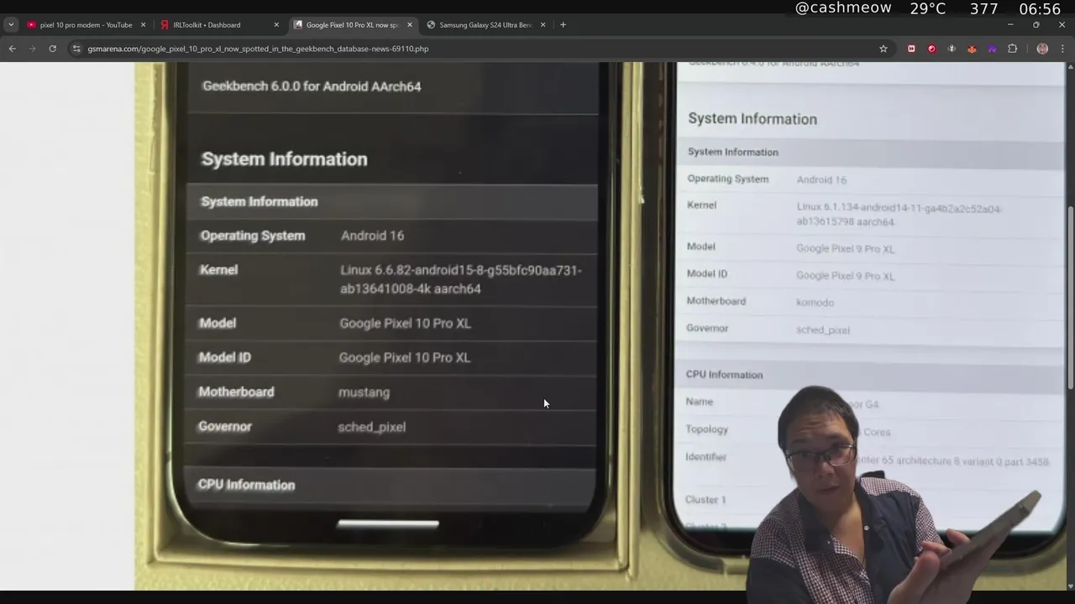The image size is (1075, 604).
Task: Click the 'mustang' motherboard value
Action: [364, 392]
